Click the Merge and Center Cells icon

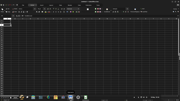click(x=88, y=9)
